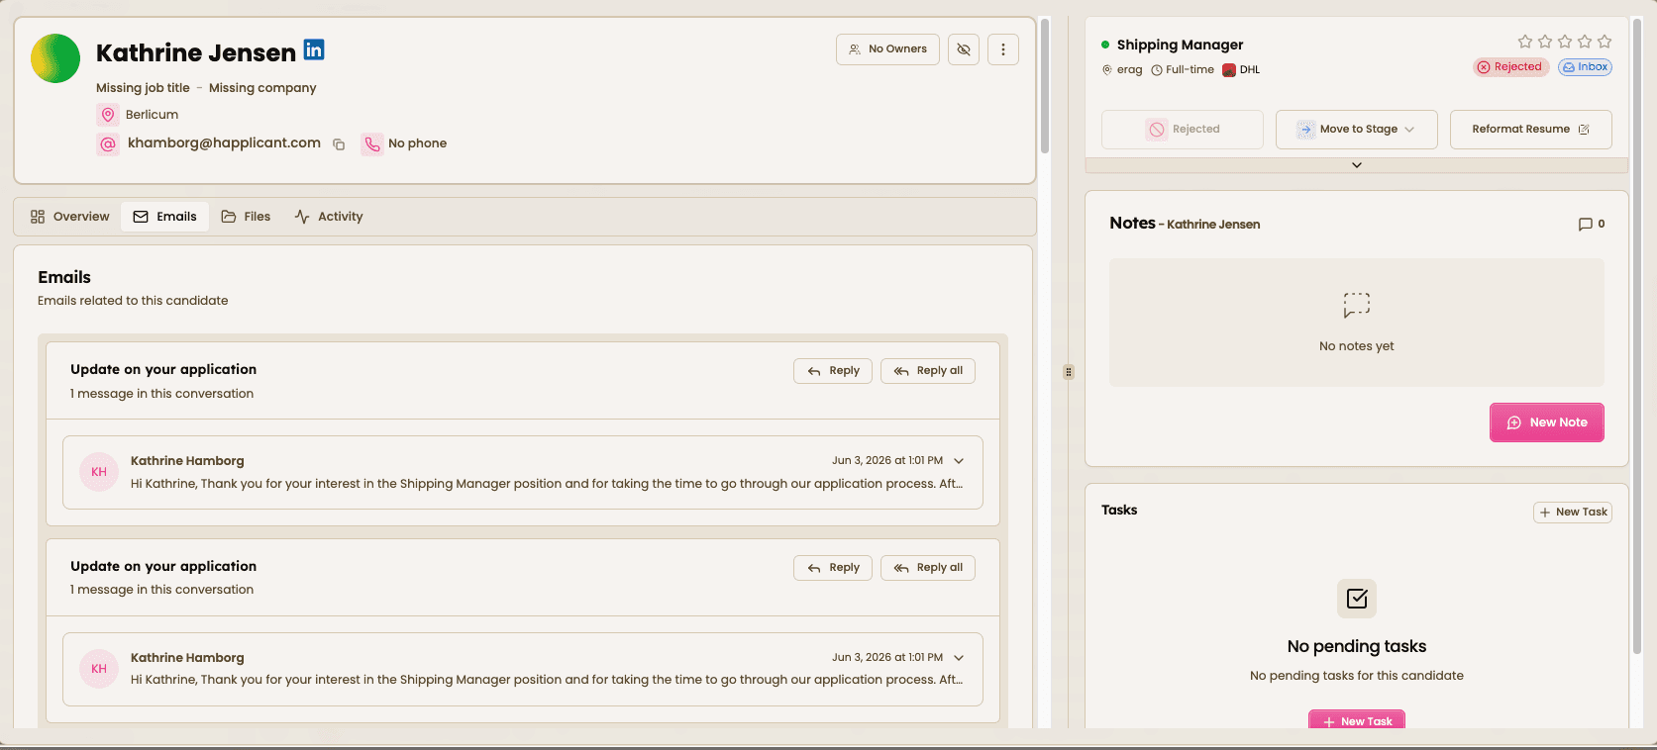Viewport: 1657px width, 750px height.
Task: Reply to the first Update on your application email
Action: (x=833, y=371)
